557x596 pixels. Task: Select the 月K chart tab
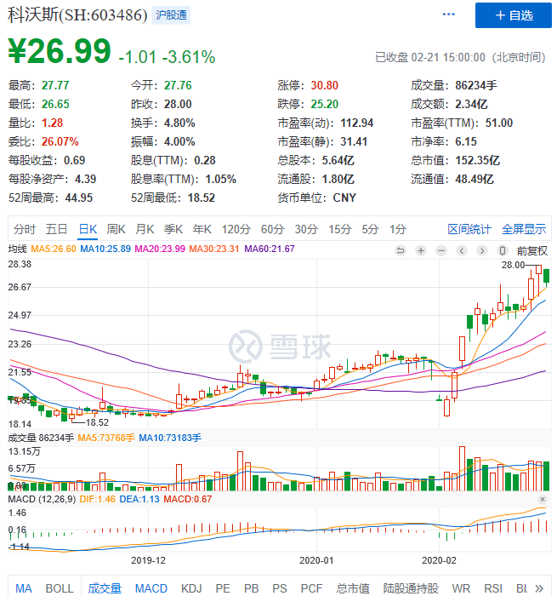(145, 229)
